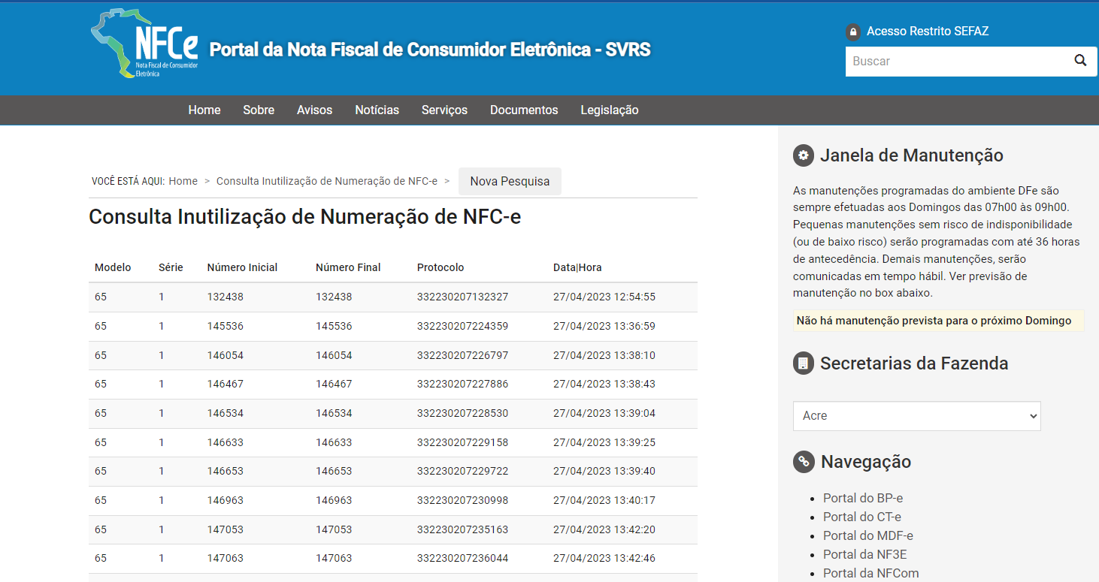Open the Home menu item
Screen dimensions: 1099x582
[204, 110]
